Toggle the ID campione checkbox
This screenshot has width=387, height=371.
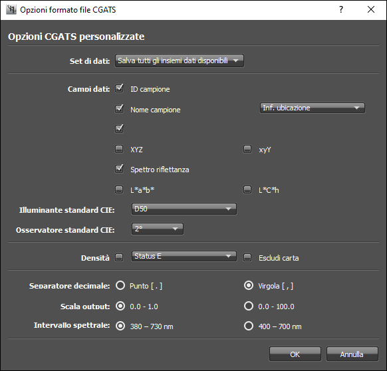(119, 88)
